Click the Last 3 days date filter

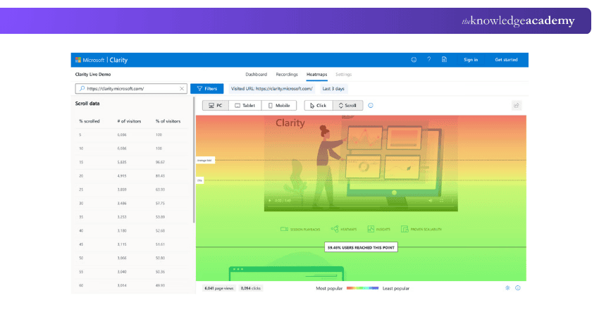(333, 89)
